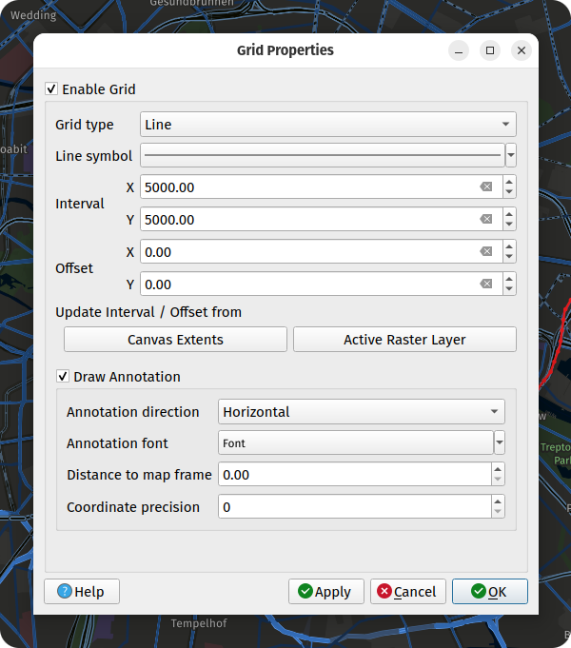Clear the Interval X value
The width and height of the screenshot is (571, 648).
(486, 187)
